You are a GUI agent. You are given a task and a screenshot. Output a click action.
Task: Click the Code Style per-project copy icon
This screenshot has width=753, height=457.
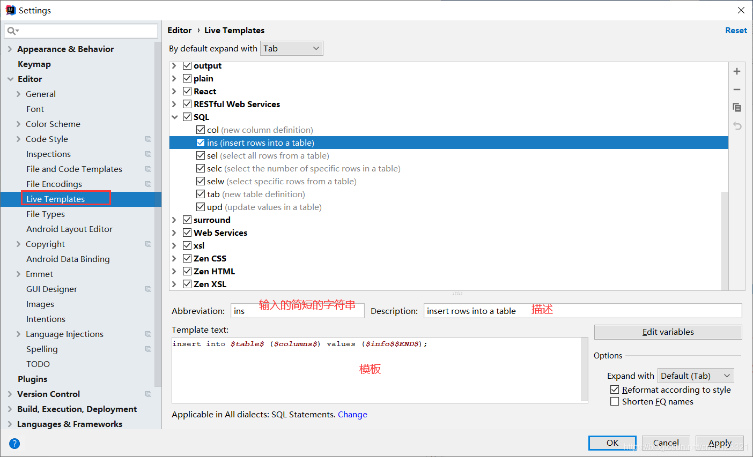click(x=149, y=139)
